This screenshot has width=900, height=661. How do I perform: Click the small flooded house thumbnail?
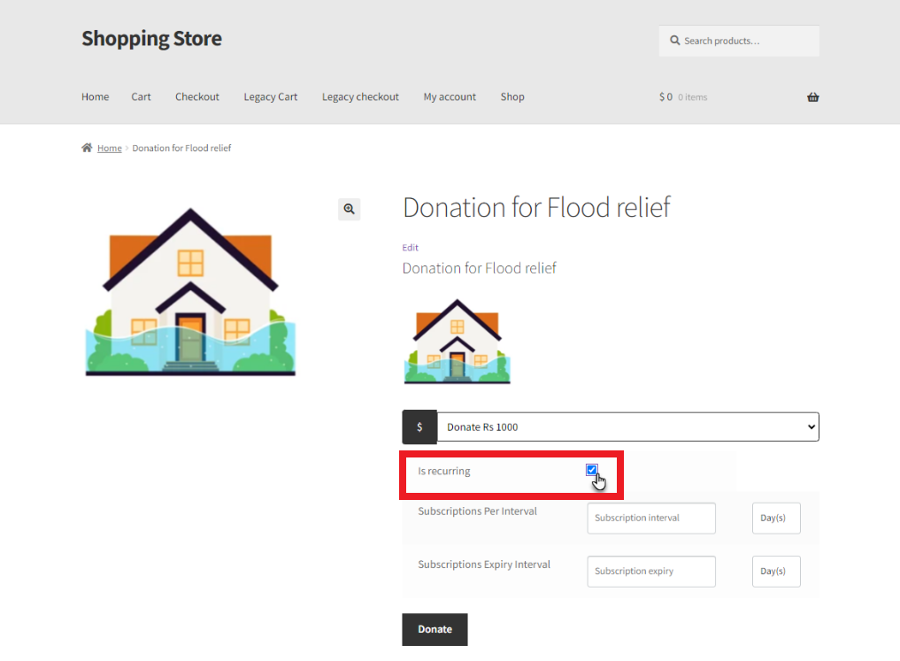457,342
